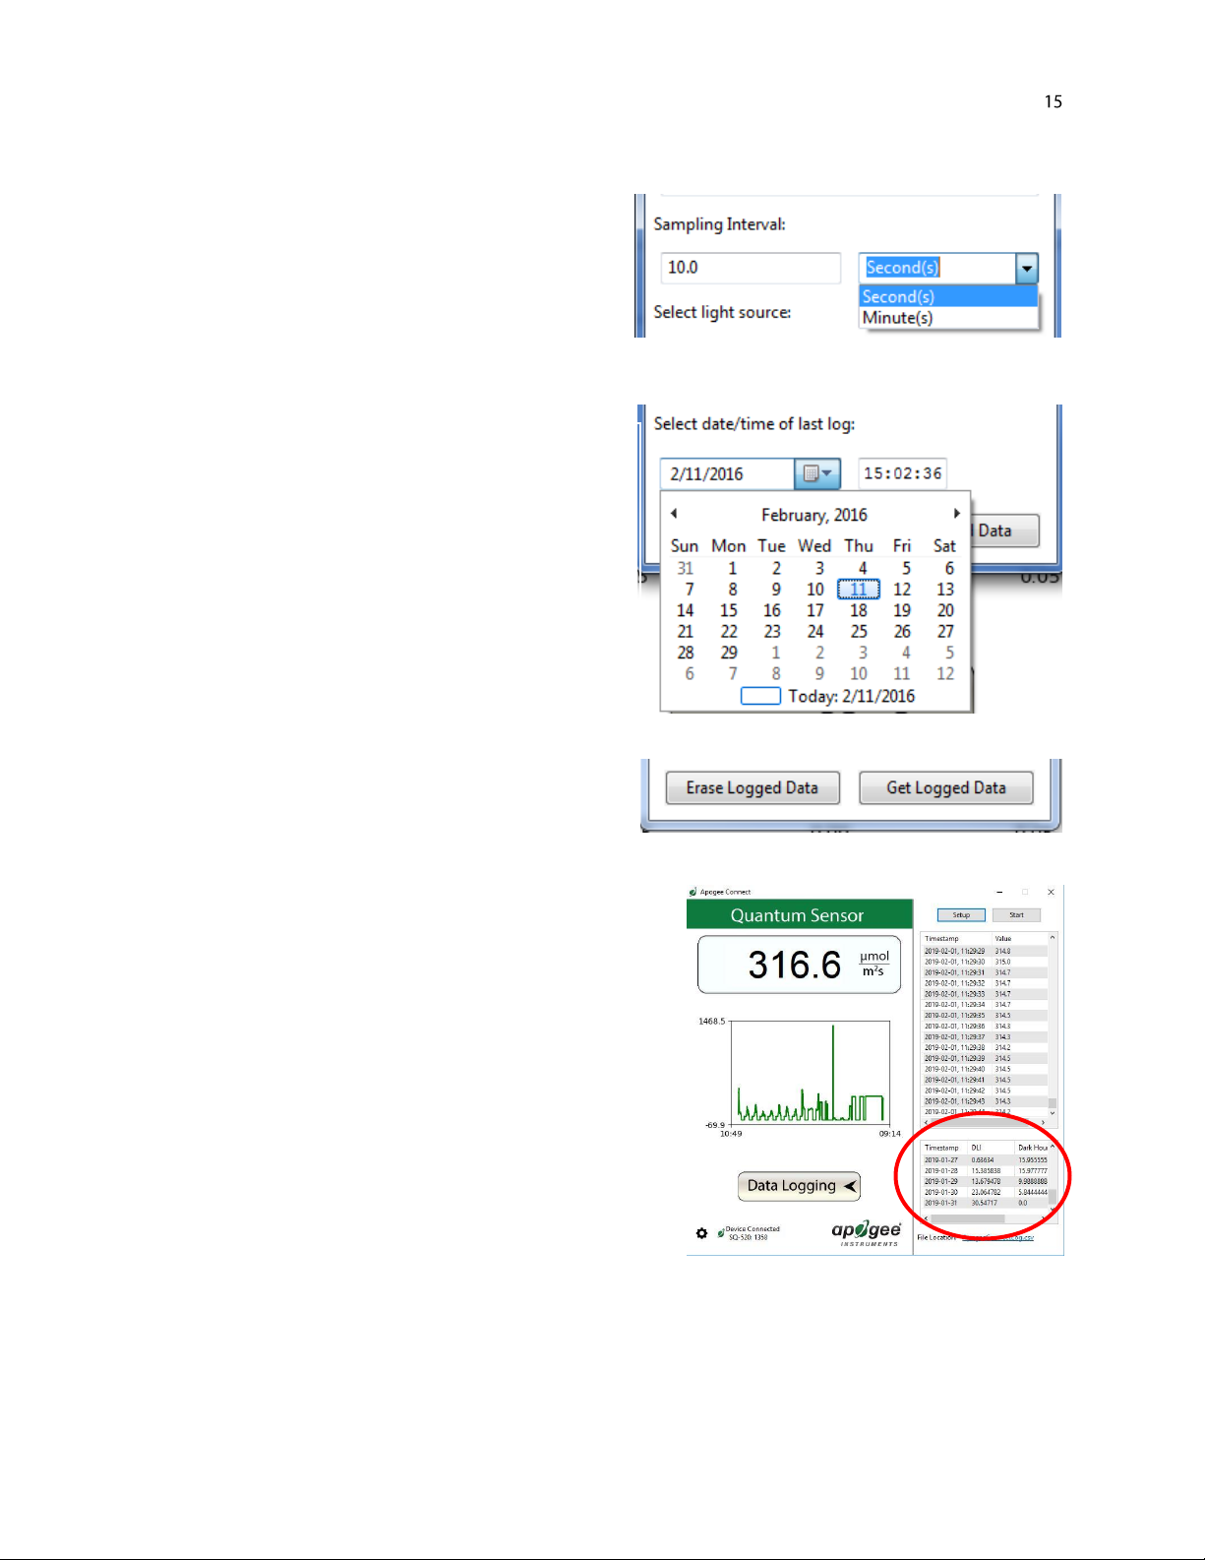
Task: Select February 20 in the calendar
Action: point(945,610)
